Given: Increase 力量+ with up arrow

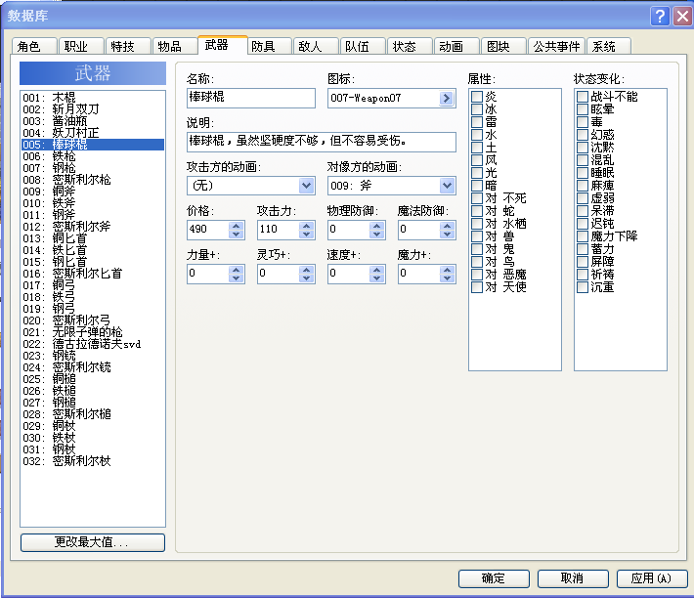Looking at the screenshot, I should (236, 270).
